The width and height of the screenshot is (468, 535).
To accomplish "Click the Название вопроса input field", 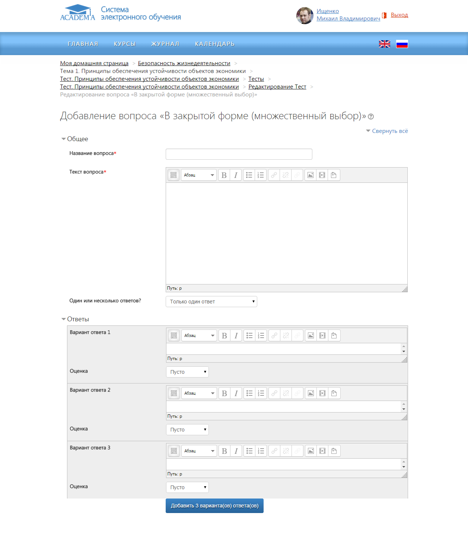I will pos(239,154).
